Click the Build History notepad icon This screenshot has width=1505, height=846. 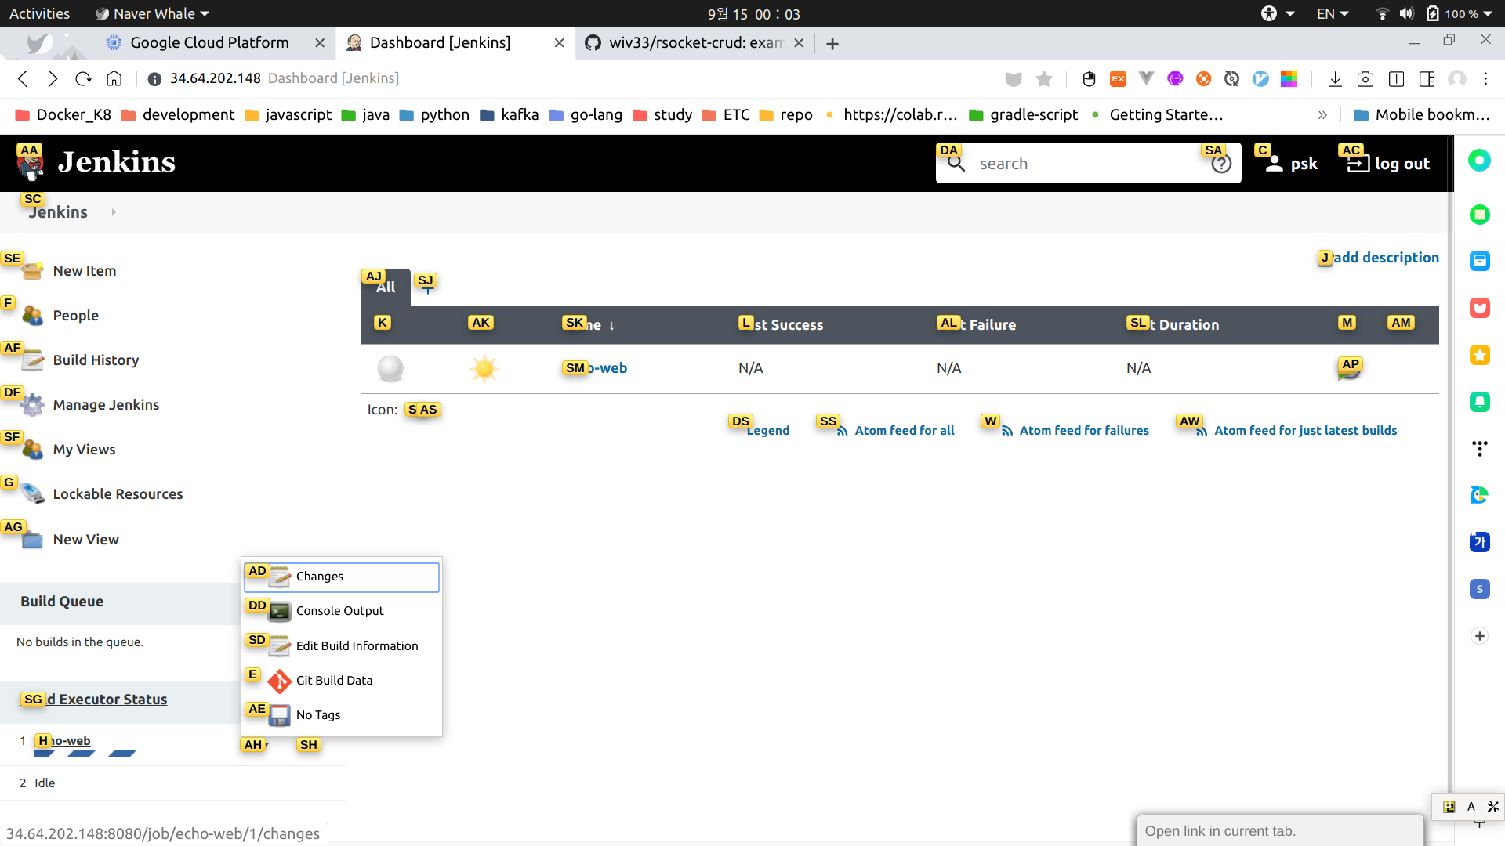click(32, 360)
